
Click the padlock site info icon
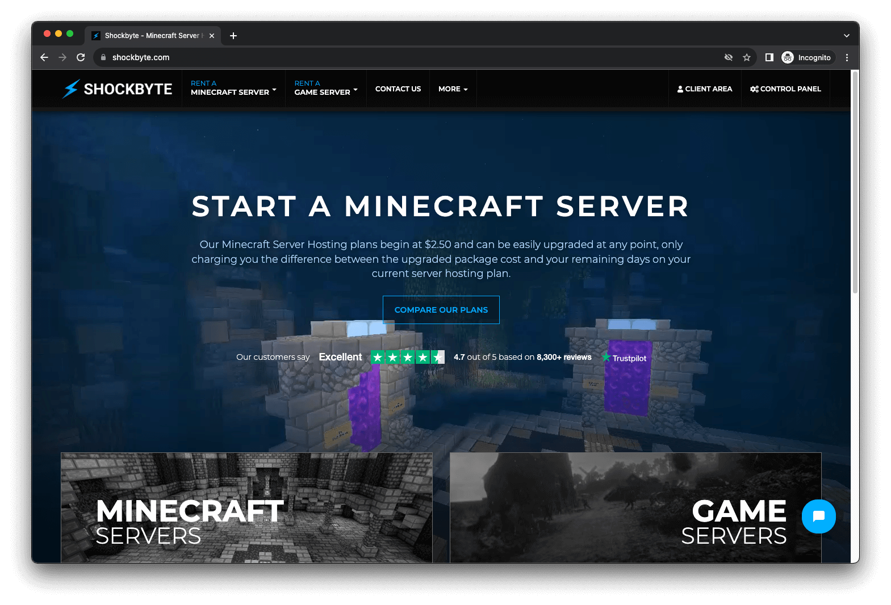click(x=103, y=57)
